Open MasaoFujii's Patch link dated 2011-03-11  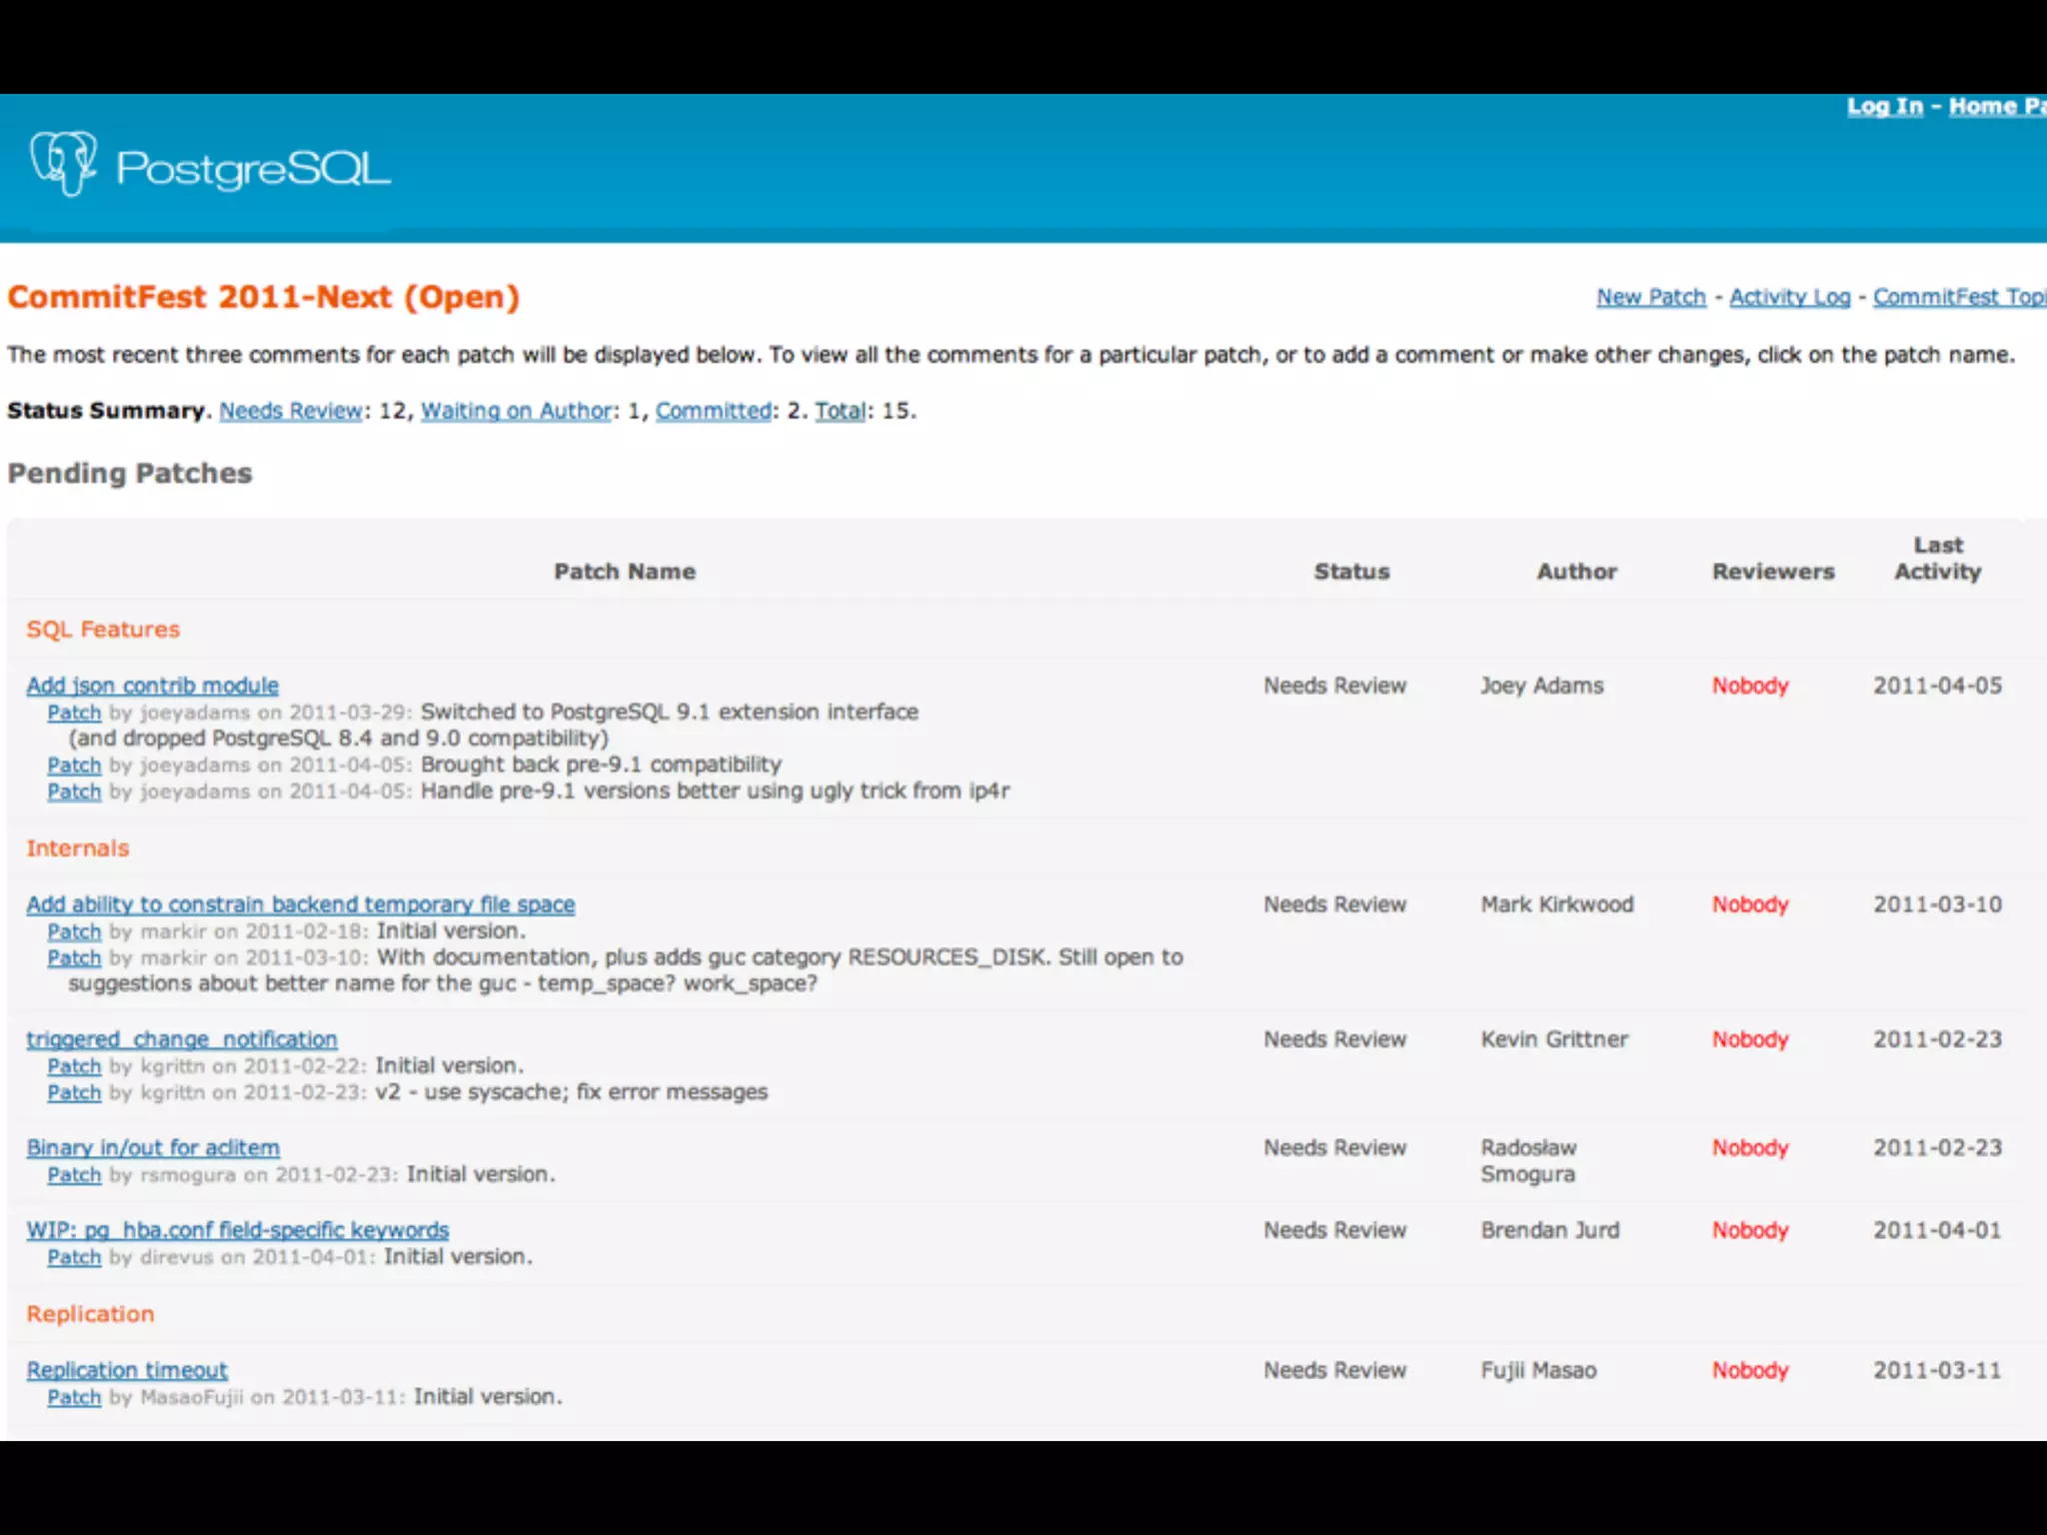tap(74, 1397)
